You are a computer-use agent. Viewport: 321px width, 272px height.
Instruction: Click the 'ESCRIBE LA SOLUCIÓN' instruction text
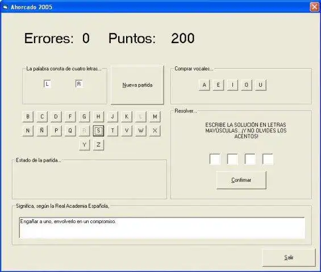pyautogui.click(x=245, y=131)
